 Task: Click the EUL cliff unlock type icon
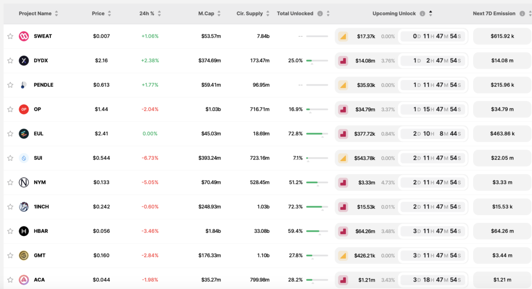[343, 134]
